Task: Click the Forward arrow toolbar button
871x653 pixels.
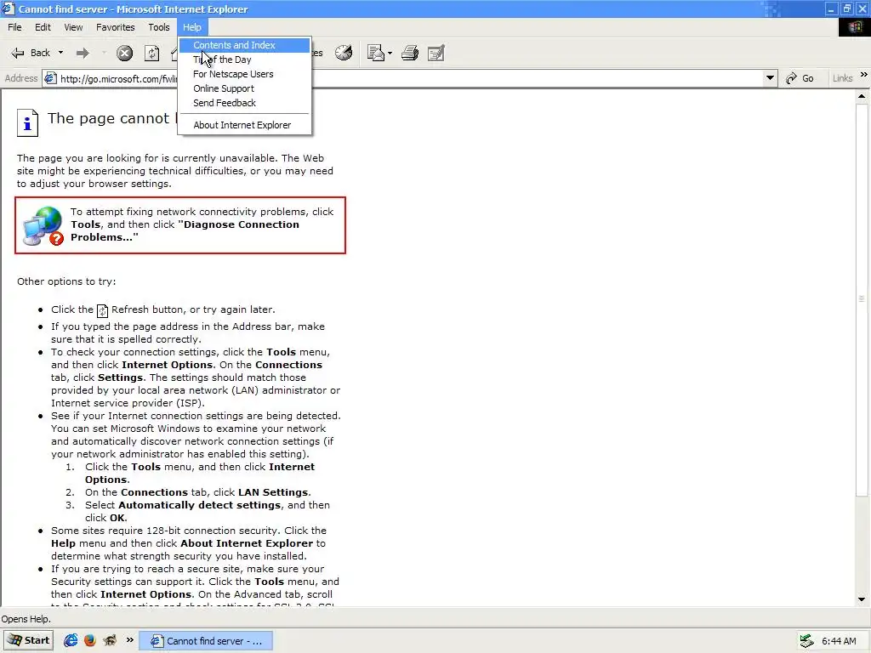Action: [83, 53]
